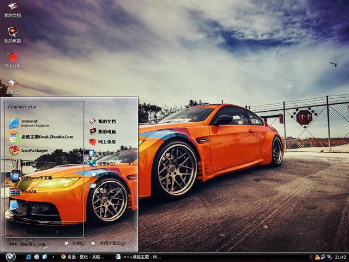The width and height of the screenshot is (349, 262).
Task: Open 我的文档 desktop icon
Action: pyautogui.click(x=12, y=8)
